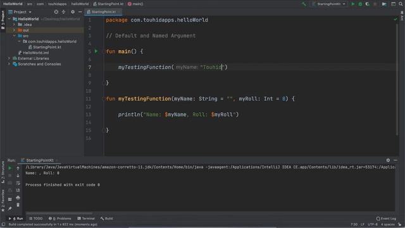Collapse the com.touhidapps.helloWorld package
Image resolution: width=405 pixels, height=228 pixels.
(x=20, y=41)
